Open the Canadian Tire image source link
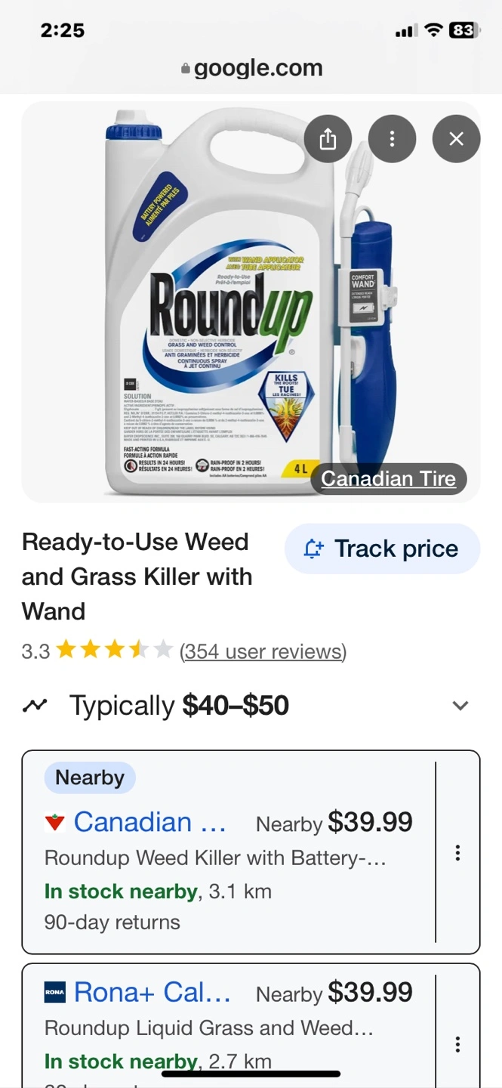 click(388, 478)
